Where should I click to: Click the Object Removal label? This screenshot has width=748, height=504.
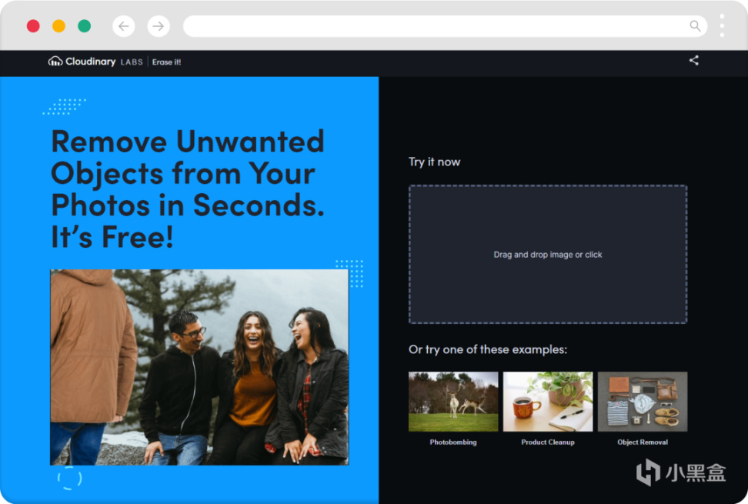[x=642, y=442]
